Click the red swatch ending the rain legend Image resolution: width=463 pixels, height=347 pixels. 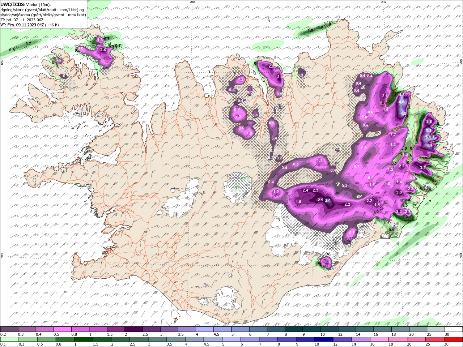click(x=454, y=339)
